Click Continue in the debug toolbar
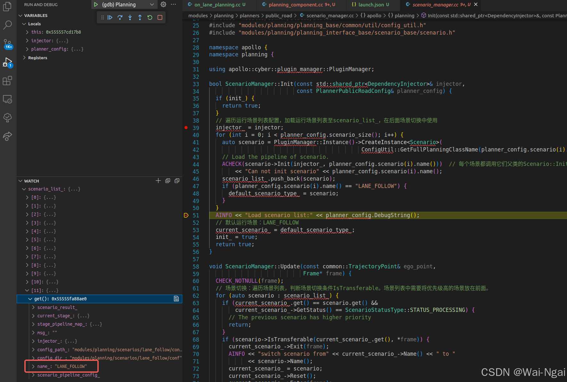 coord(110,17)
